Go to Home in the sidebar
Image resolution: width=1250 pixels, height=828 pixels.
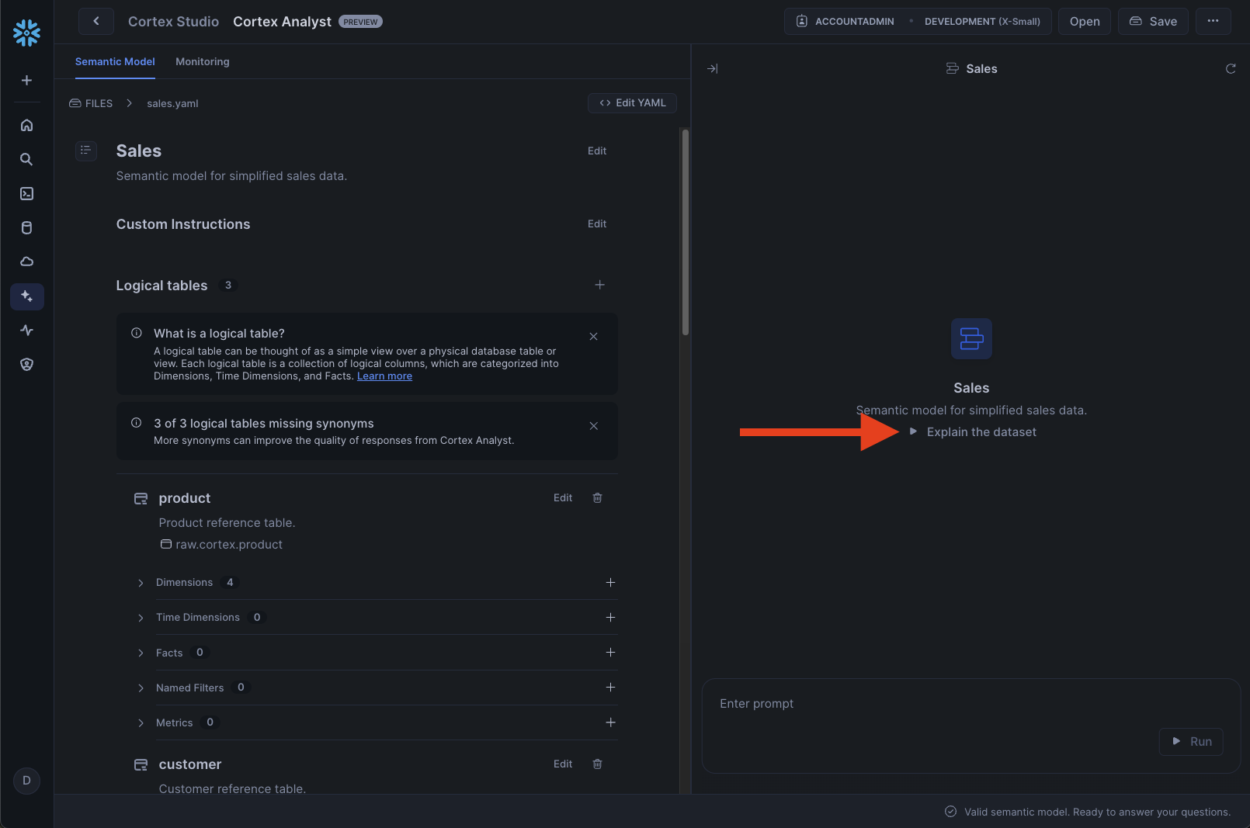coord(26,125)
